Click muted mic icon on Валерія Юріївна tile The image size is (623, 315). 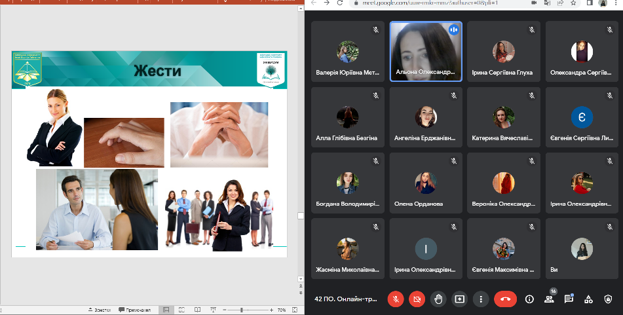pyautogui.click(x=375, y=29)
